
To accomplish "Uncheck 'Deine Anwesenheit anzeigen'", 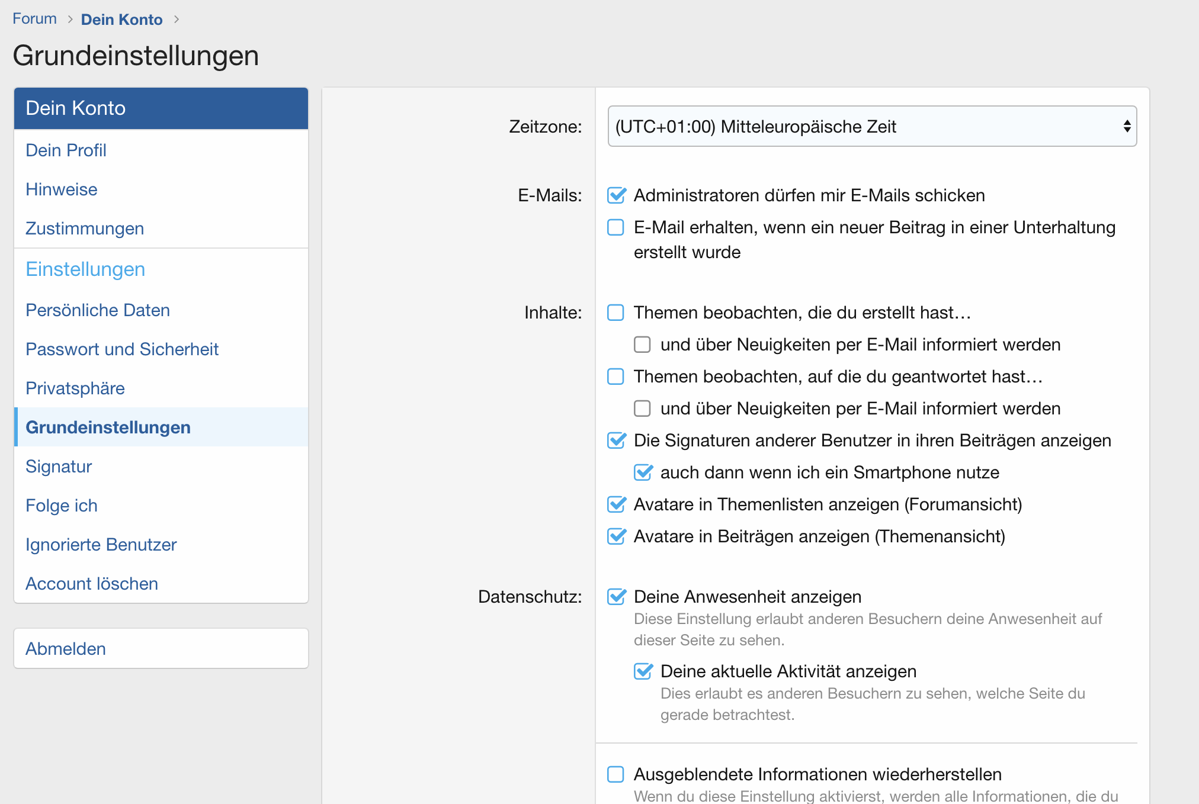I will pos(616,597).
